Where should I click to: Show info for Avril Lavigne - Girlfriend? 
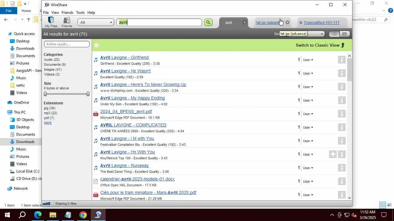pyautogui.click(x=342, y=60)
